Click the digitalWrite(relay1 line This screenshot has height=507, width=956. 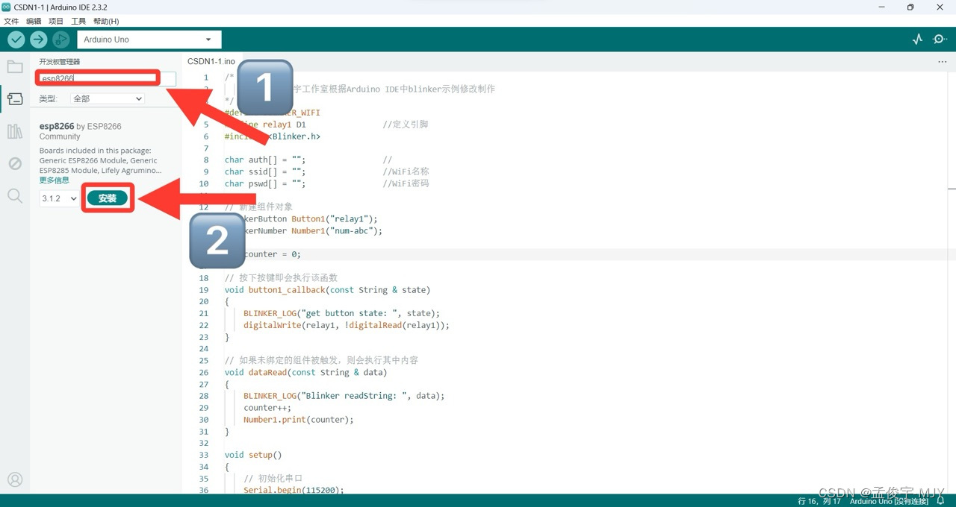tap(347, 325)
